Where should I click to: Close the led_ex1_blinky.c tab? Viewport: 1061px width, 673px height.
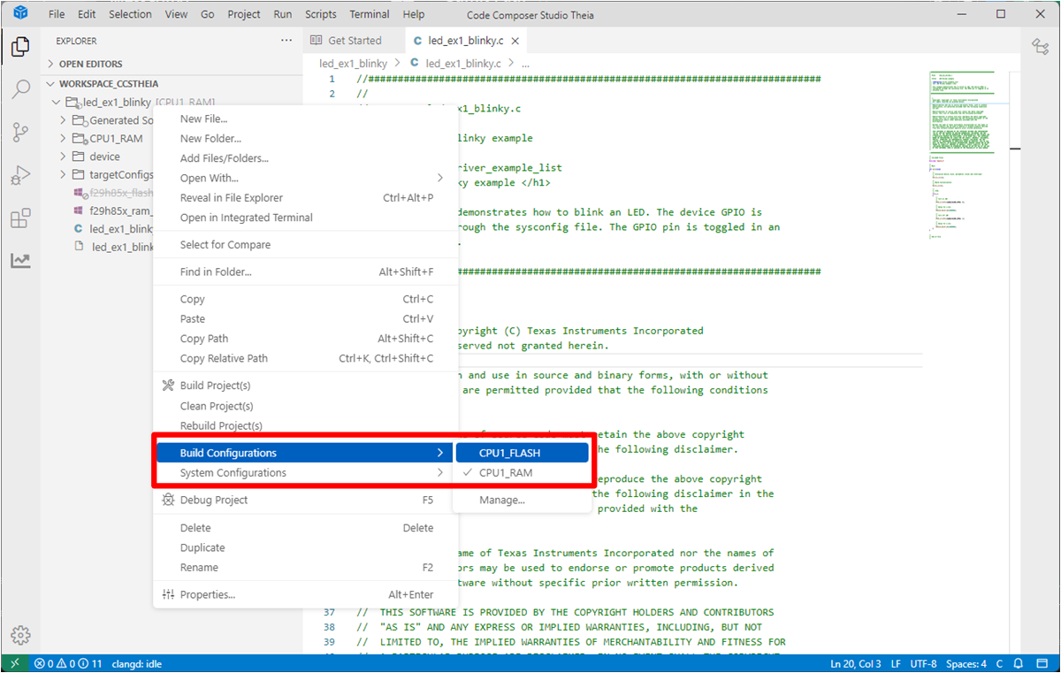(x=515, y=41)
